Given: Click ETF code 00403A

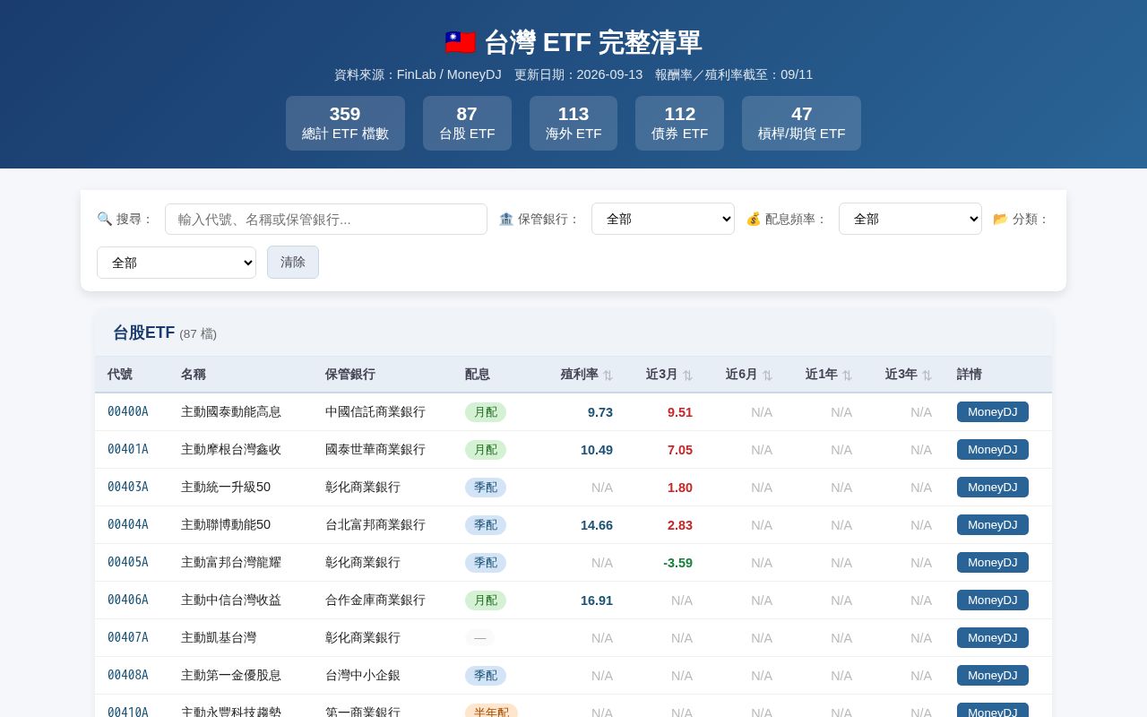Looking at the screenshot, I should coord(128,487).
